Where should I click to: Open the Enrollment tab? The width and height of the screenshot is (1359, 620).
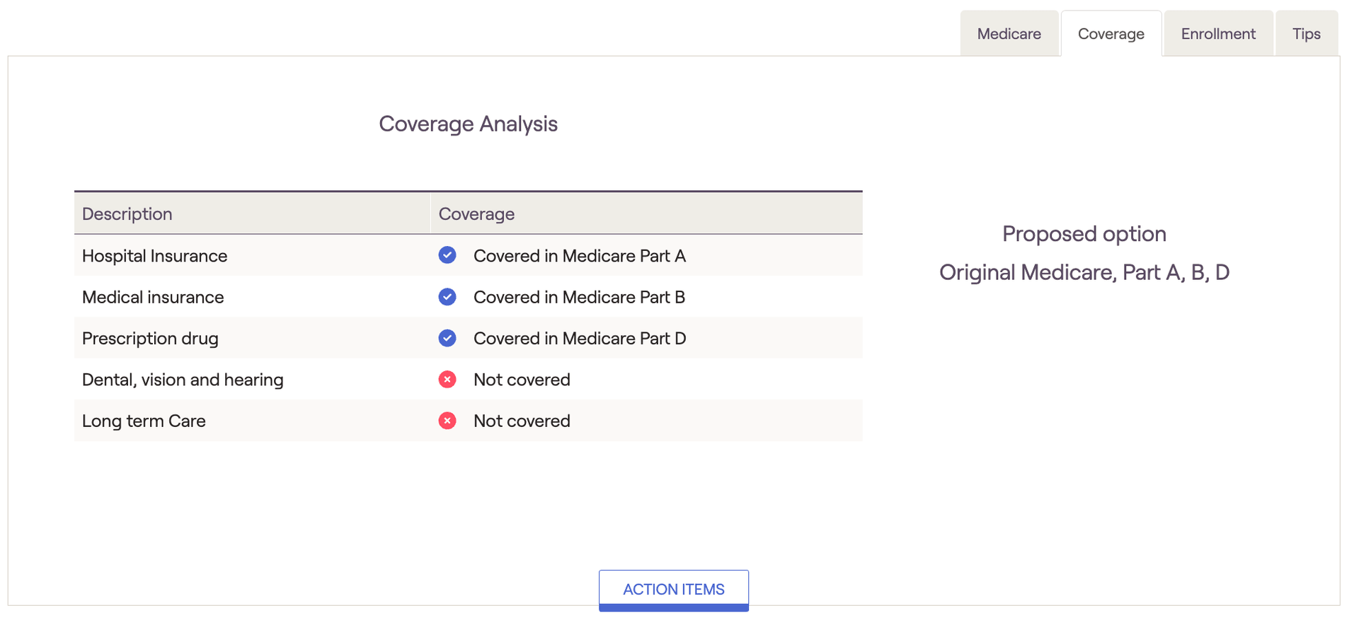(x=1218, y=33)
